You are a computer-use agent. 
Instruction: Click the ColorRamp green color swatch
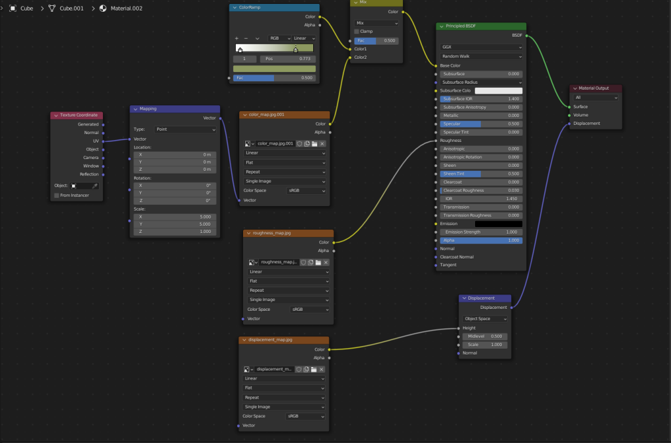[275, 68]
